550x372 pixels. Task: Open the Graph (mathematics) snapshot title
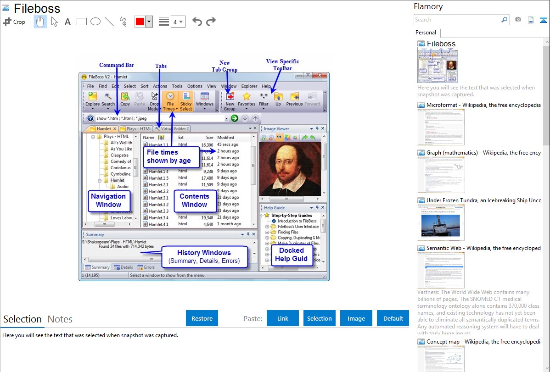(483, 153)
